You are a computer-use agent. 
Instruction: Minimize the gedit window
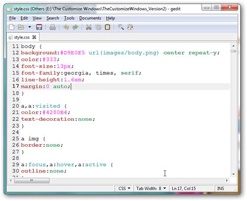tap(207, 7)
